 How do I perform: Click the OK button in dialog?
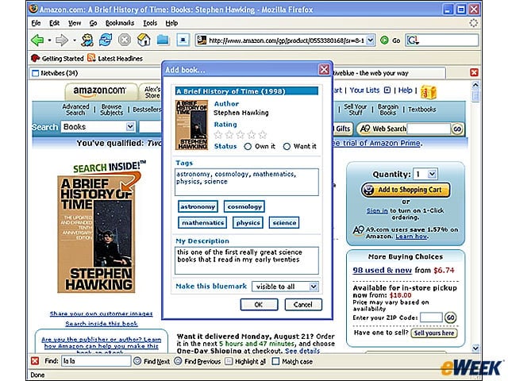(259, 305)
